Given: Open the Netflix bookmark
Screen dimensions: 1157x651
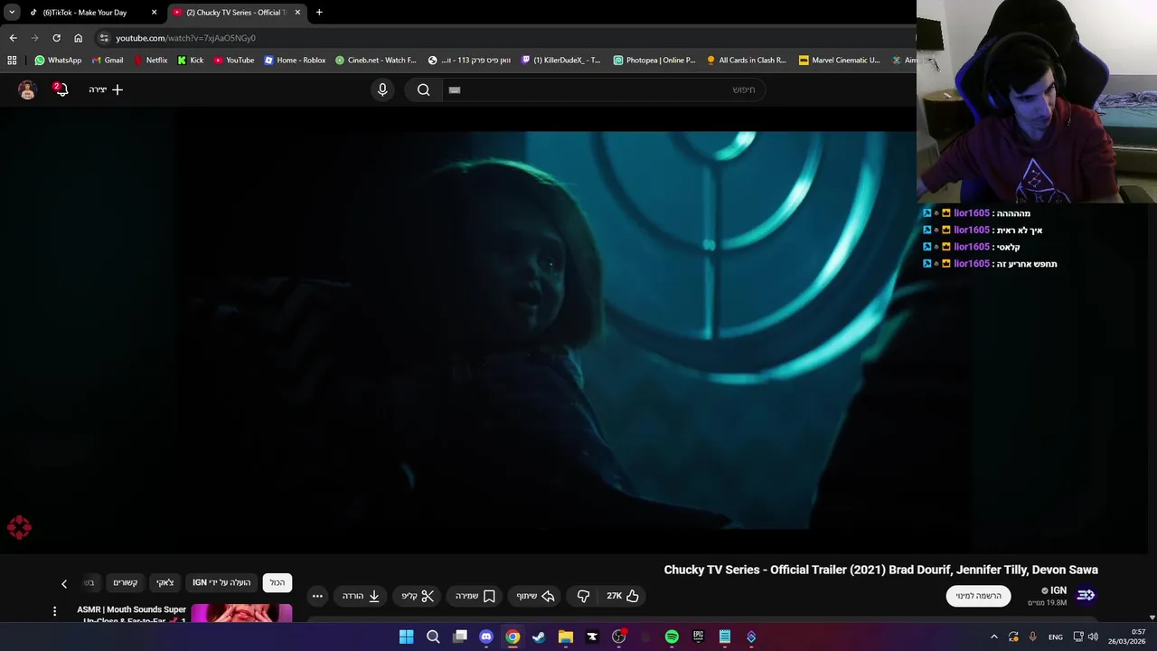Looking at the screenshot, I should coord(150,61).
